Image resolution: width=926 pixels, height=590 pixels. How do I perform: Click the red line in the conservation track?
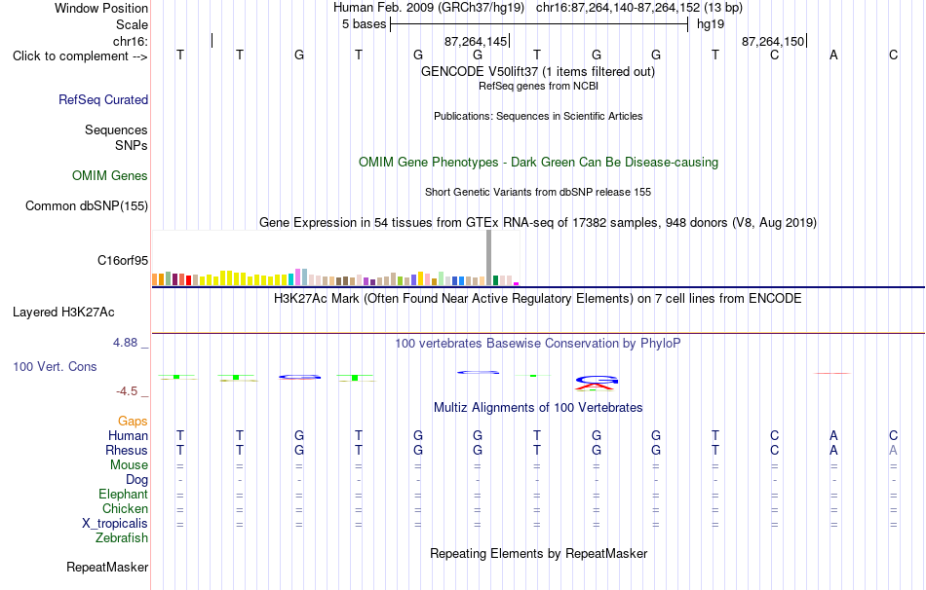tap(832, 373)
